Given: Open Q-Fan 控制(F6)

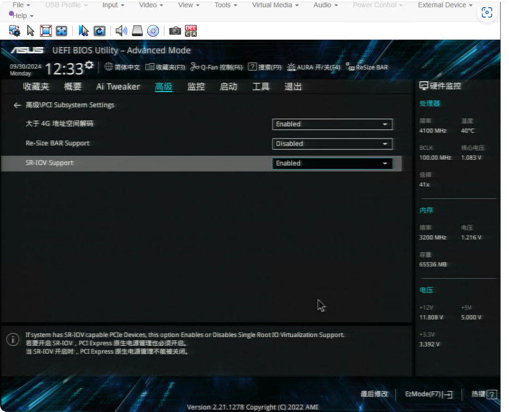Looking at the screenshot, I should [x=216, y=67].
